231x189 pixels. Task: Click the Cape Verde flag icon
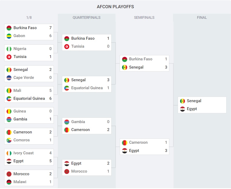(9, 78)
